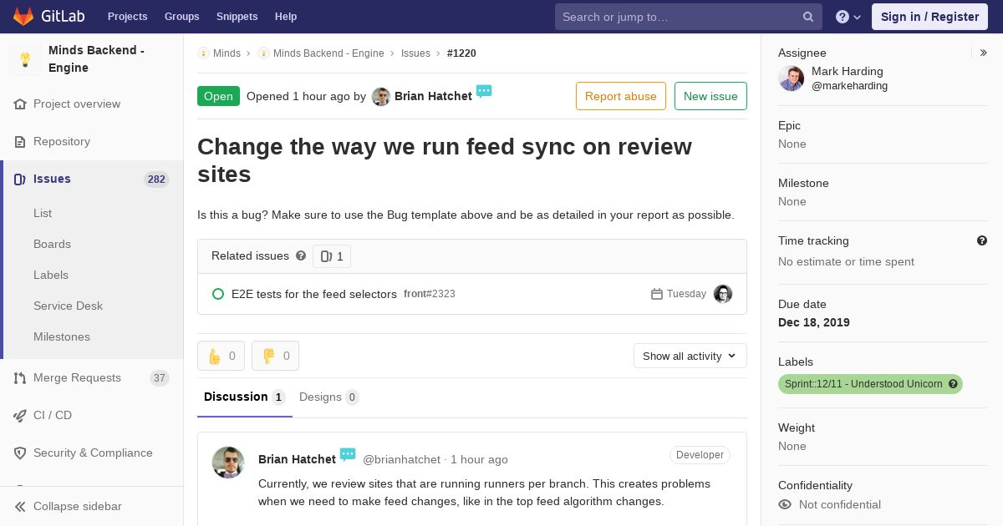Open Merge Requests in the sidebar
The image size is (1003, 526).
click(x=77, y=378)
